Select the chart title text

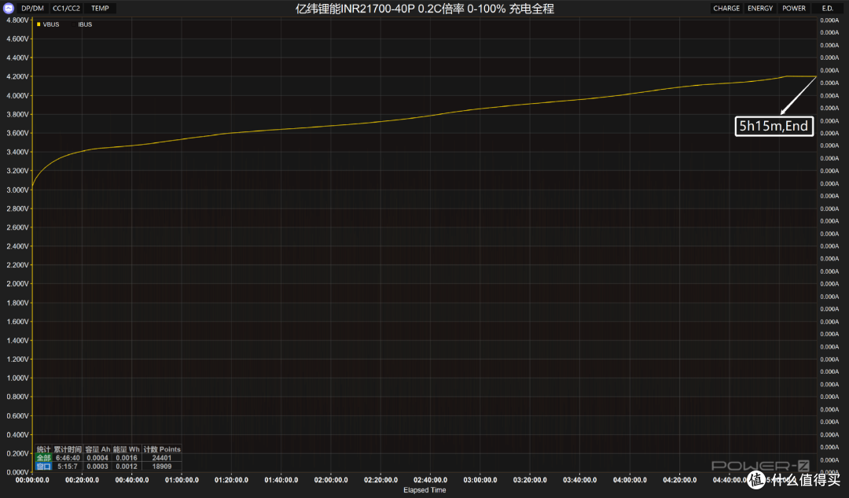tap(424, 9)
